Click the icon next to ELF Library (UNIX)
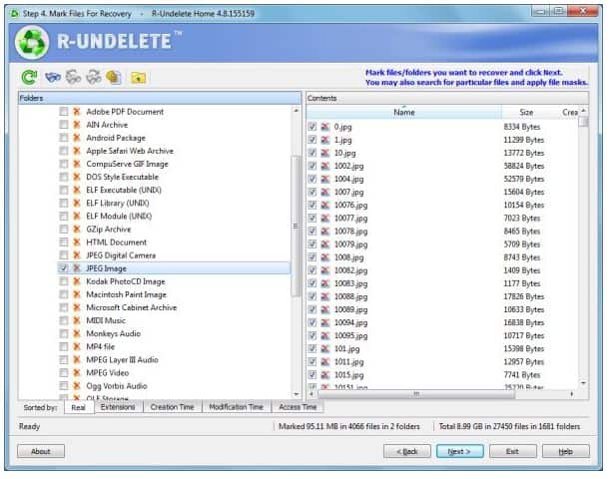This screenshot has width=613, height=479. 77,204
